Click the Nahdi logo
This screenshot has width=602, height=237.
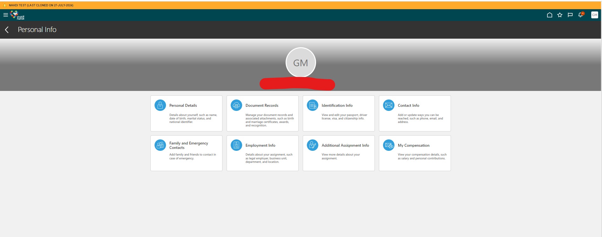(17, 15)
